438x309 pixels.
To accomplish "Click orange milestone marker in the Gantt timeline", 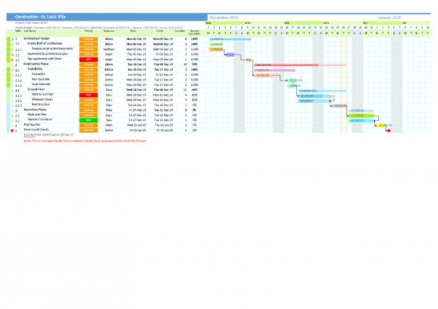I will (x=250, y=60).
